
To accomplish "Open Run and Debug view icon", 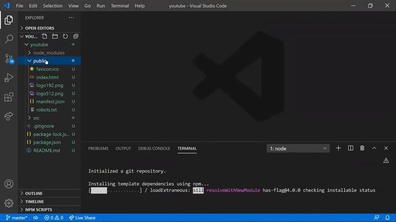I will (x=9, y=78).
